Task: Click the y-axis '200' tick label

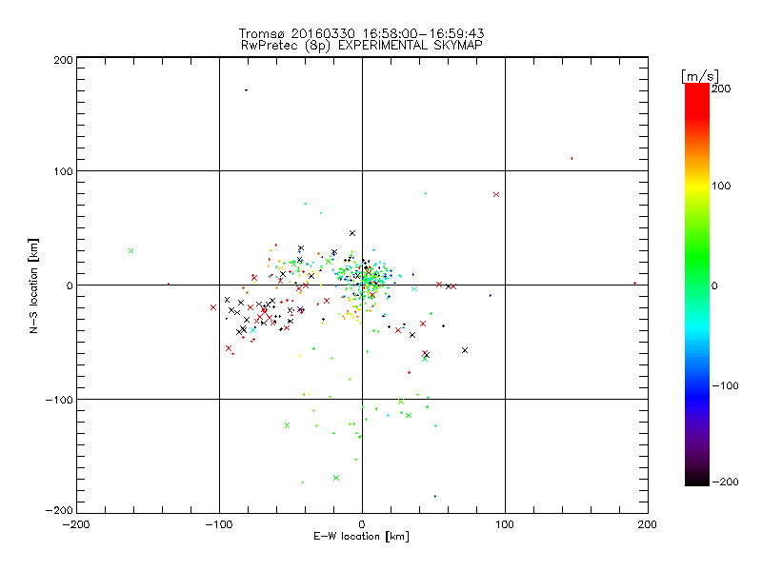Action: (x=64, y=60)
